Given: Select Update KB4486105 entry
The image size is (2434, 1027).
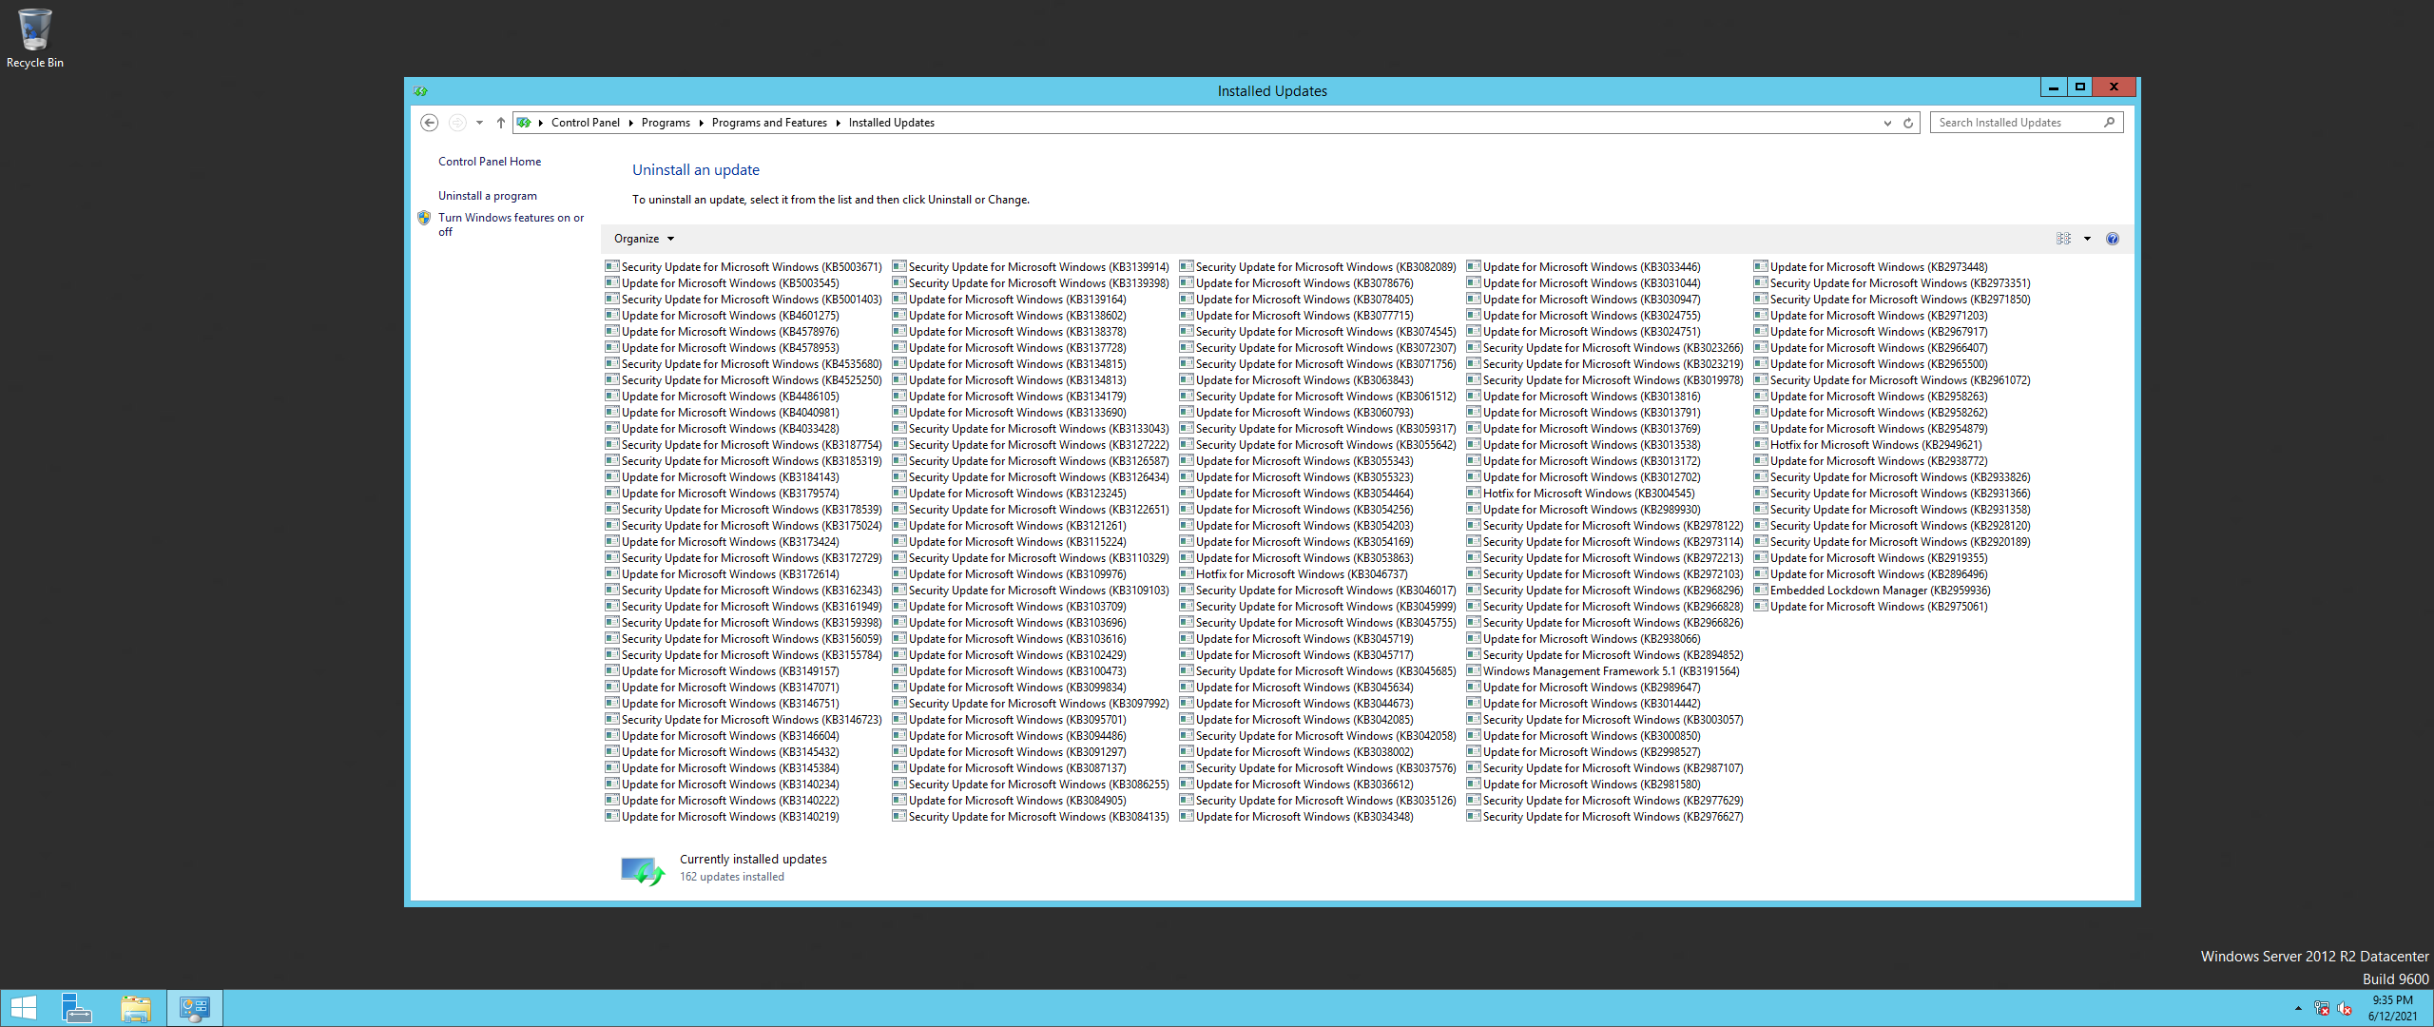Looking at the screenshot, I should point(723,397).
